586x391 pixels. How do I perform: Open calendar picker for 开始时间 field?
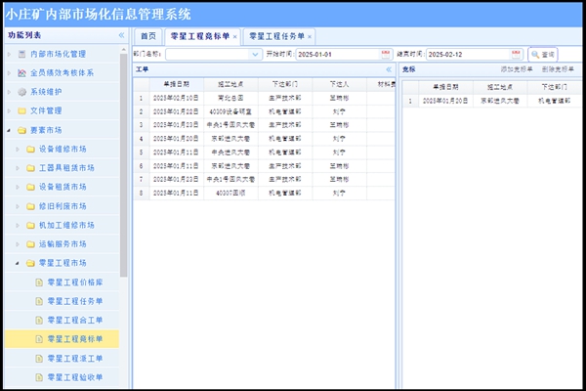[384, 55]
